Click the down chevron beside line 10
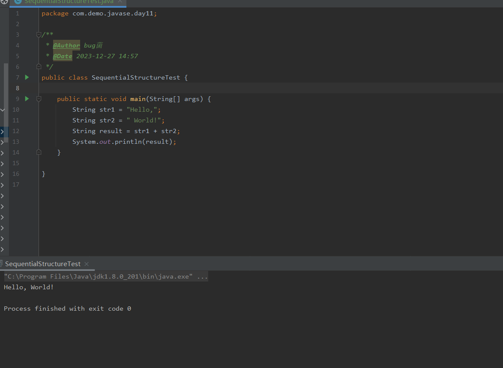Image resolution: width=503 pixels, height=368 pixels. coord(3,110)
